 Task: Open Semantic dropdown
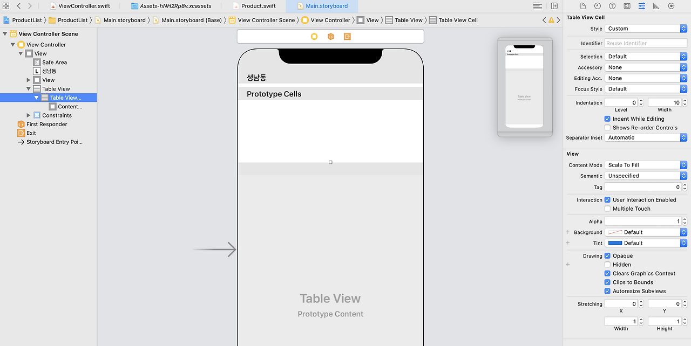[646, 176]
